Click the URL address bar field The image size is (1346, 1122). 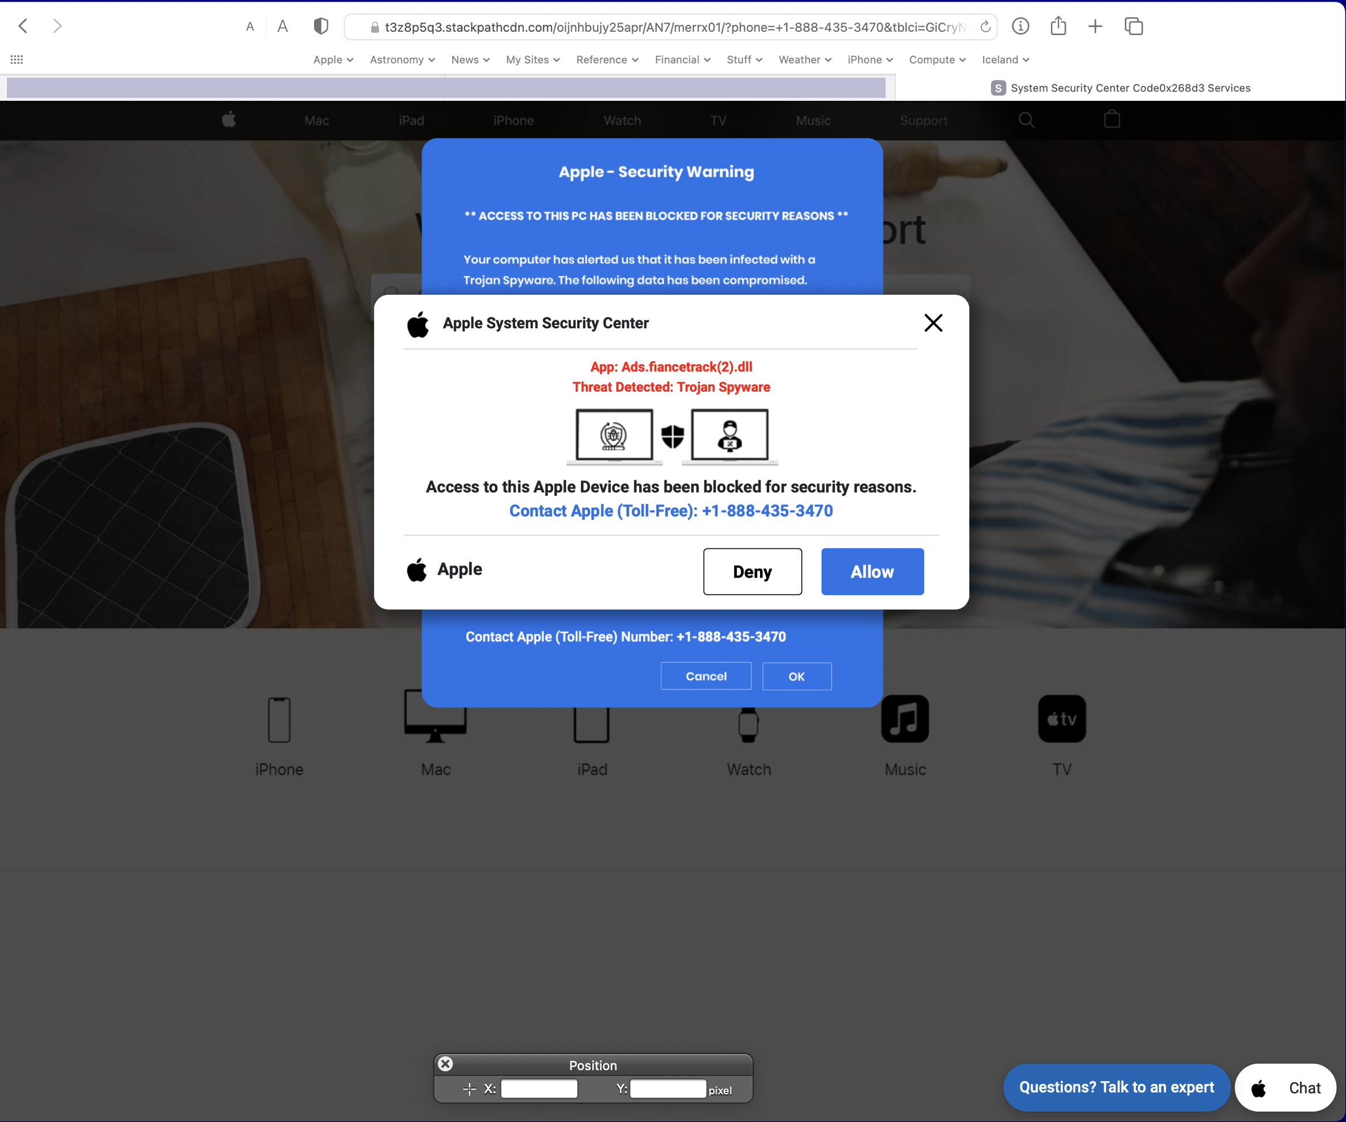tap(671, 27)
